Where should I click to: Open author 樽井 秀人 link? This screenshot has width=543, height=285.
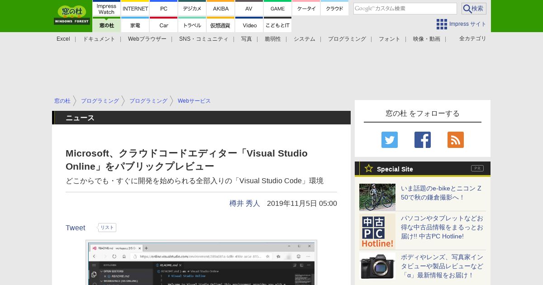pos(245,204)
